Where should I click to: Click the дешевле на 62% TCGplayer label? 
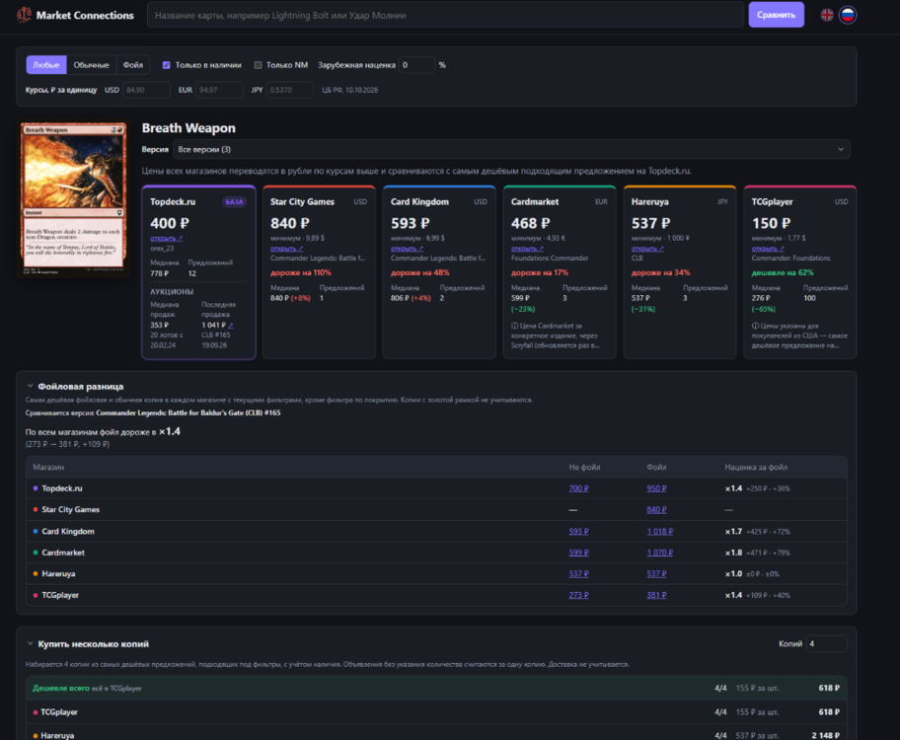pos(783,272)
